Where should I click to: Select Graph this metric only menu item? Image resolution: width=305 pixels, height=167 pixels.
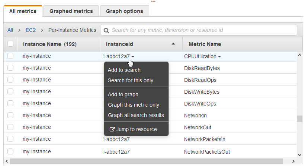click(x=133, y=105)
